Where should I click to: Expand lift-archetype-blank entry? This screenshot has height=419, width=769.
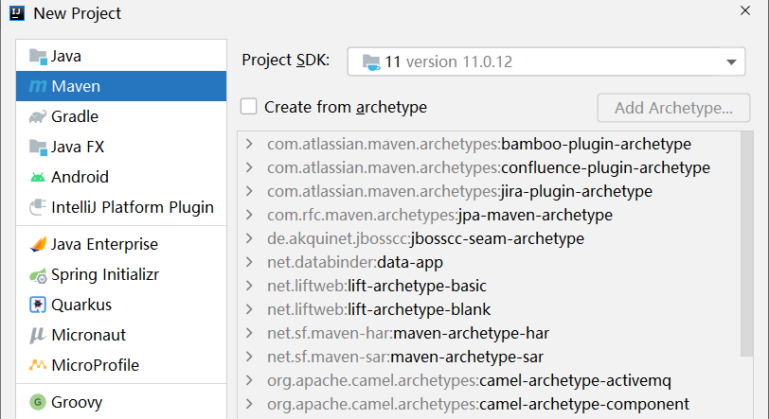click(x=249, y=309)
